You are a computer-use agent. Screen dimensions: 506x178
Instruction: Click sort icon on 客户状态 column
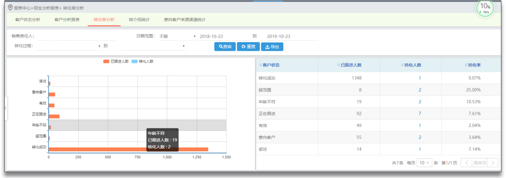261,65
